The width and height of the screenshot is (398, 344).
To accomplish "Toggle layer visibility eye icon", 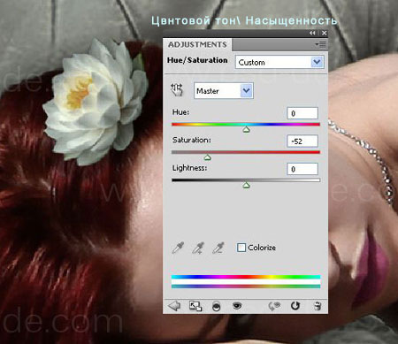I will pos(237,306).
